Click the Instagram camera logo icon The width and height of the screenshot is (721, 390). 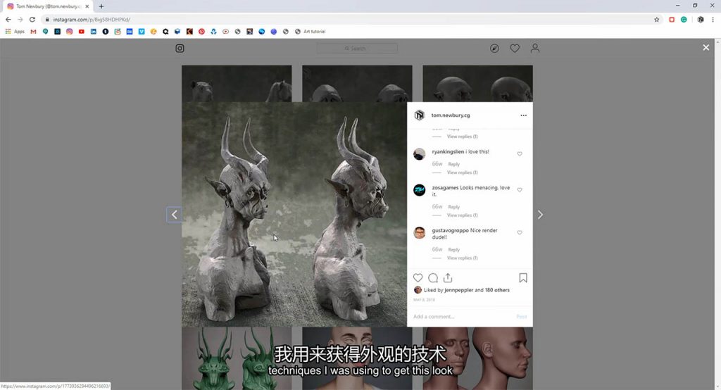tap(180, 49)
